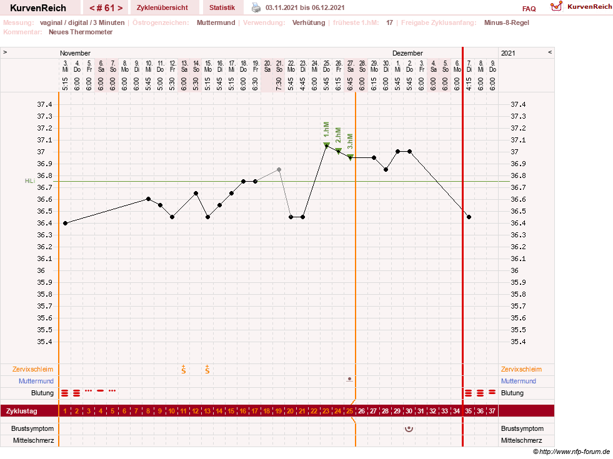Click the 7:30 measurement time on 21 November
Image resolution: width=613 pixels, height=459 pixels.
pyautogui.click(x=279, y=84)
